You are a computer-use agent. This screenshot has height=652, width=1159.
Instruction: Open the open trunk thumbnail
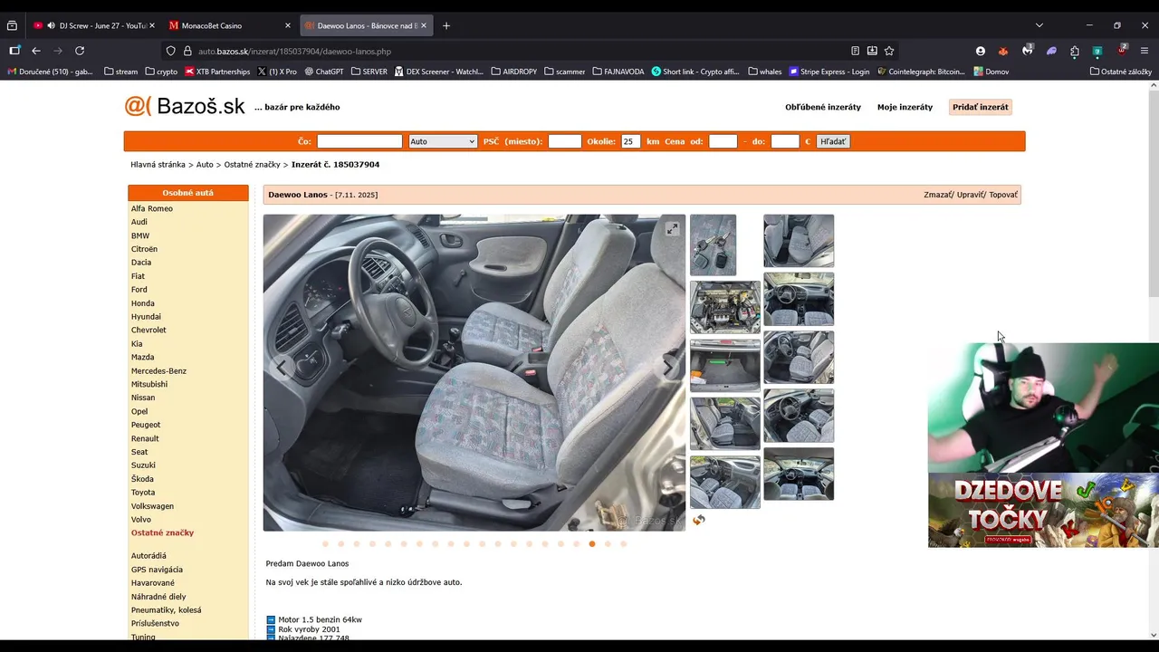click(725, 365)
